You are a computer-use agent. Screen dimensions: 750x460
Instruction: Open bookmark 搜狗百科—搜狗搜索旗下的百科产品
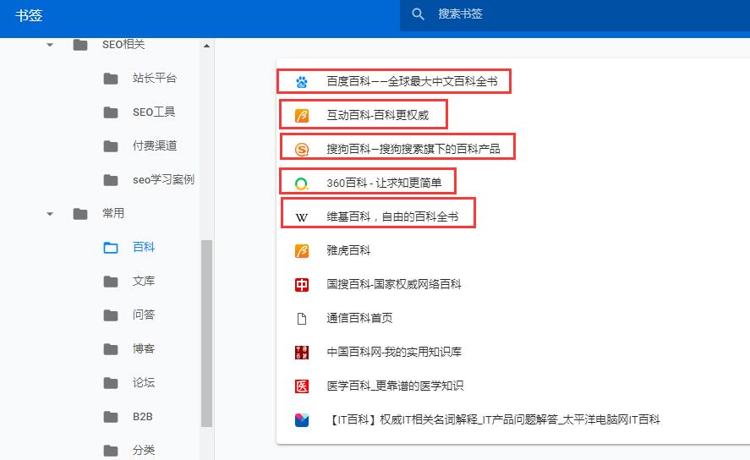(413, 149)
